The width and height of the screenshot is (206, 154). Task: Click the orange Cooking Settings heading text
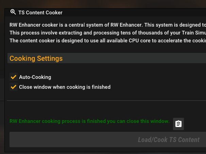point(36,58)
